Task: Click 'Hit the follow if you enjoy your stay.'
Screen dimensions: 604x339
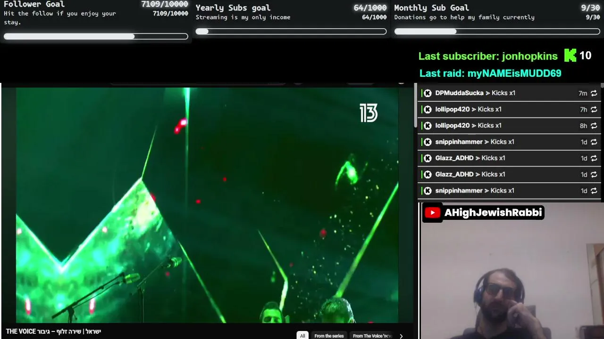Action: pos(60,18)
